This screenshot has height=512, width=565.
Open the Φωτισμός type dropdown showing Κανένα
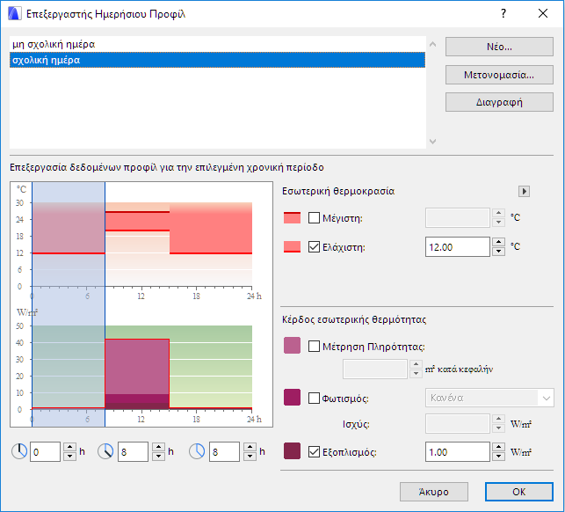click(x=489, y=398)
